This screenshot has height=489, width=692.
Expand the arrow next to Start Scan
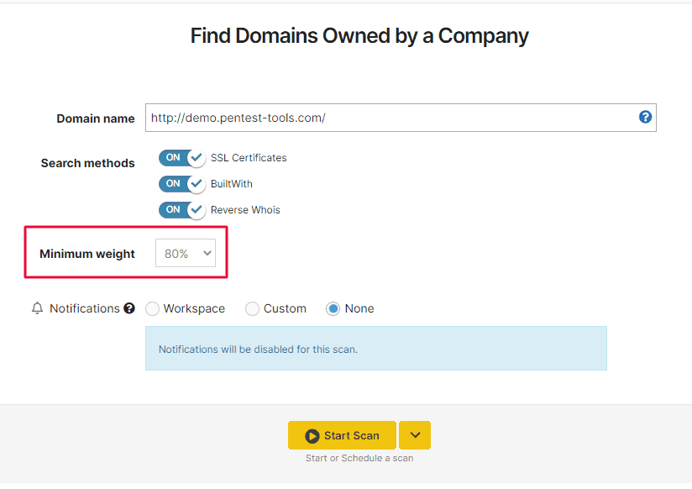[x=414, y=435]
